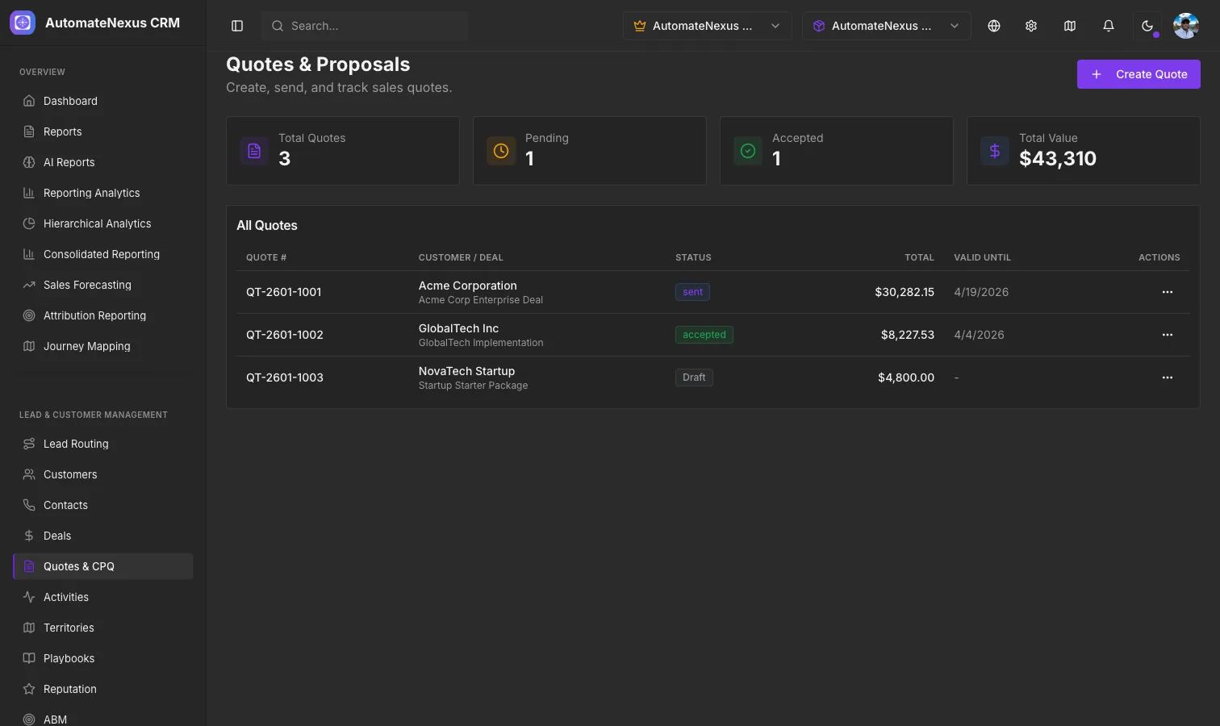The width and height of the screenshot is (1220, 726).
Task: Toggle dark mode moon icon
Action: pos(1147,26)
